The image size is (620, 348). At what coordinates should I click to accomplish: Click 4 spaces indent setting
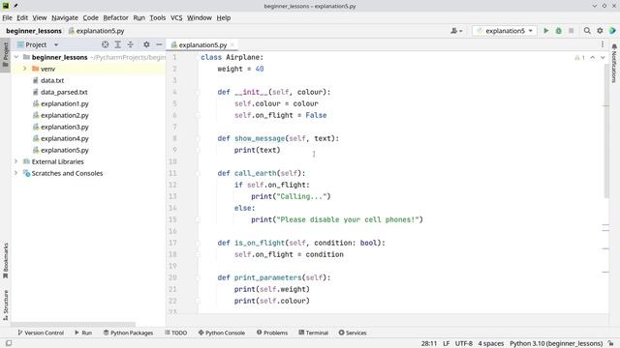[491, 343]
